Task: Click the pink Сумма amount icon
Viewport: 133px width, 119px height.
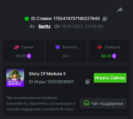Action: (x=16, y=47)
